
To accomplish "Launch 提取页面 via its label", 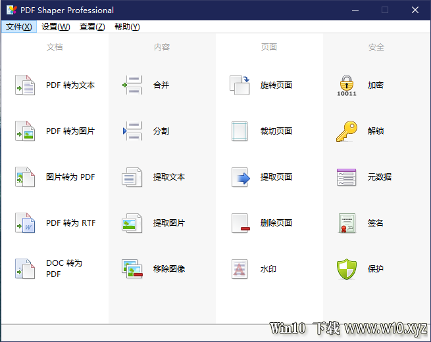I will 276,177.
